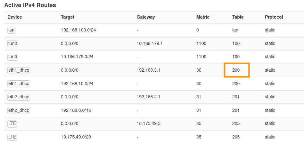Select the gateway 10.175.49.5 cell

148,123
